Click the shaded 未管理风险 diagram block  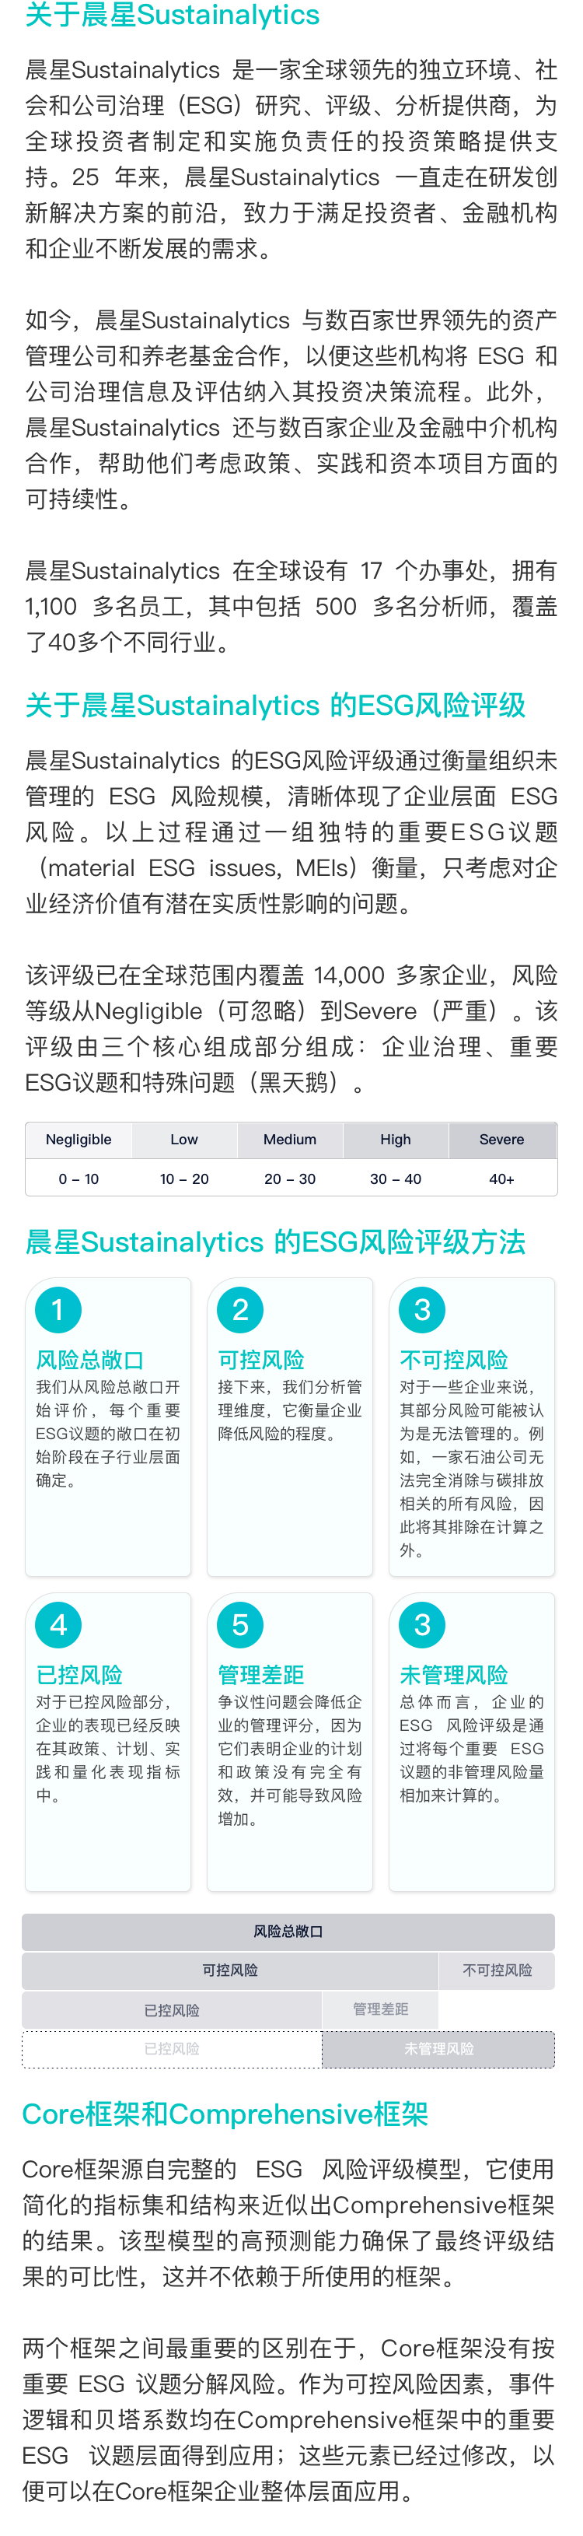438,2049
